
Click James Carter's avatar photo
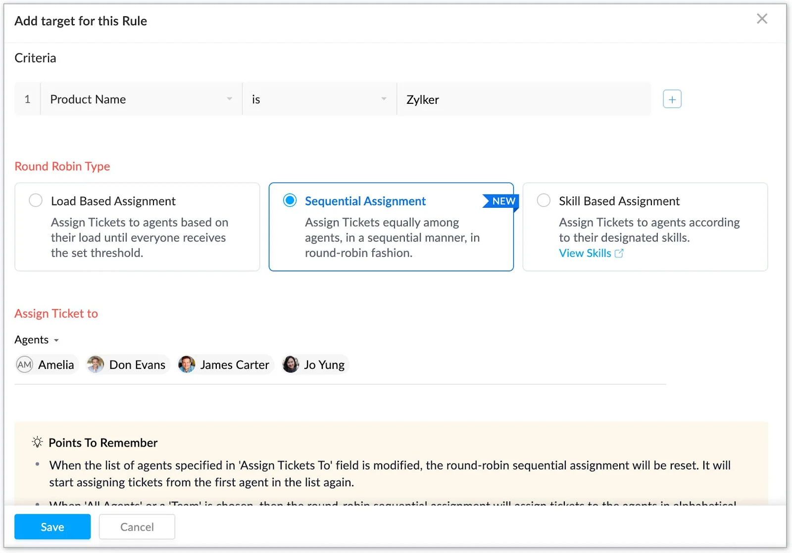[187, 365]
